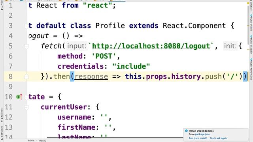This screenshot has height=142, width=253.
Task: Click line number 6 in the gutter
Action: 11,56
